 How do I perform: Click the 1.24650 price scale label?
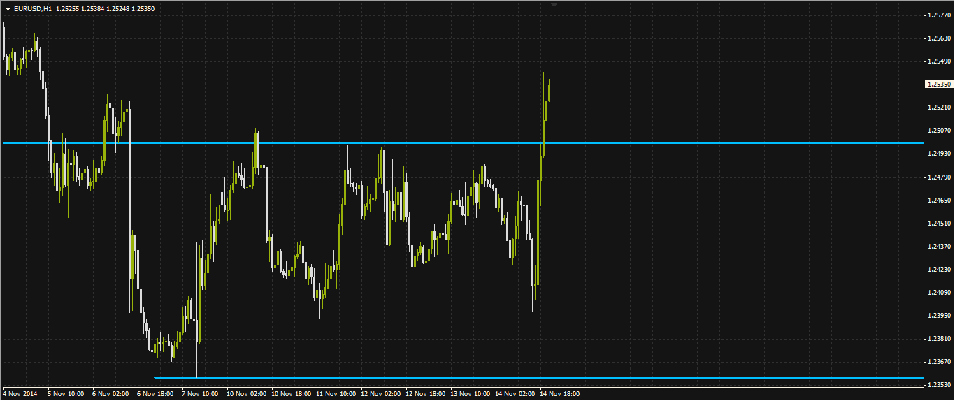click(938, 200)
